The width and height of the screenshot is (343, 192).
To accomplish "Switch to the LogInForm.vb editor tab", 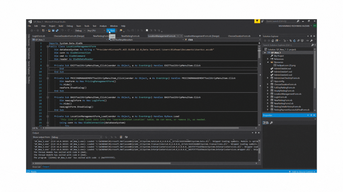I will click(x=39, y=36).
